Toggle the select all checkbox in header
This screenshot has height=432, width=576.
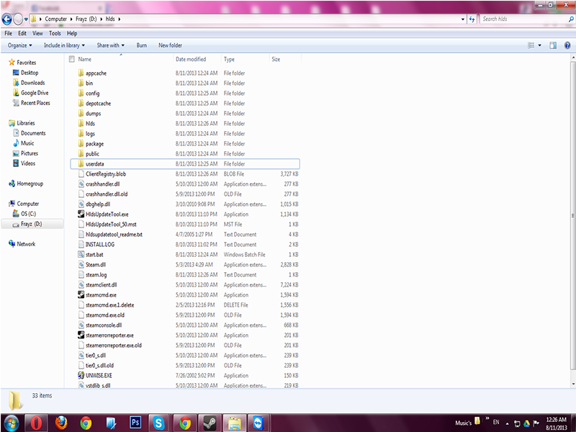[x=72, y=59]
